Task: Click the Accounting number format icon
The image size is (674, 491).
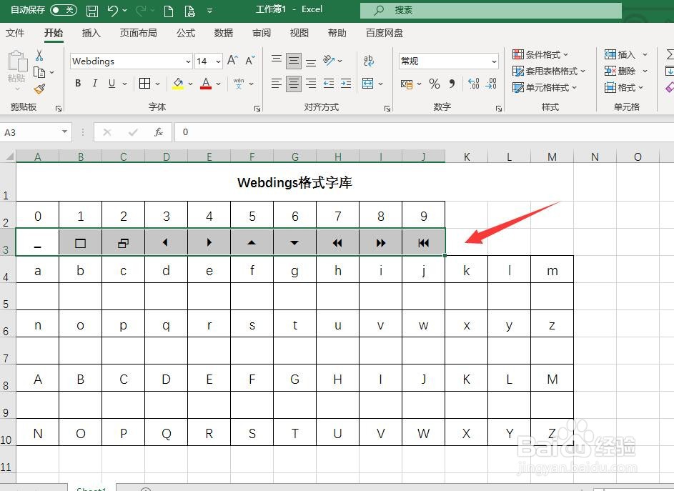Action: 407,84
